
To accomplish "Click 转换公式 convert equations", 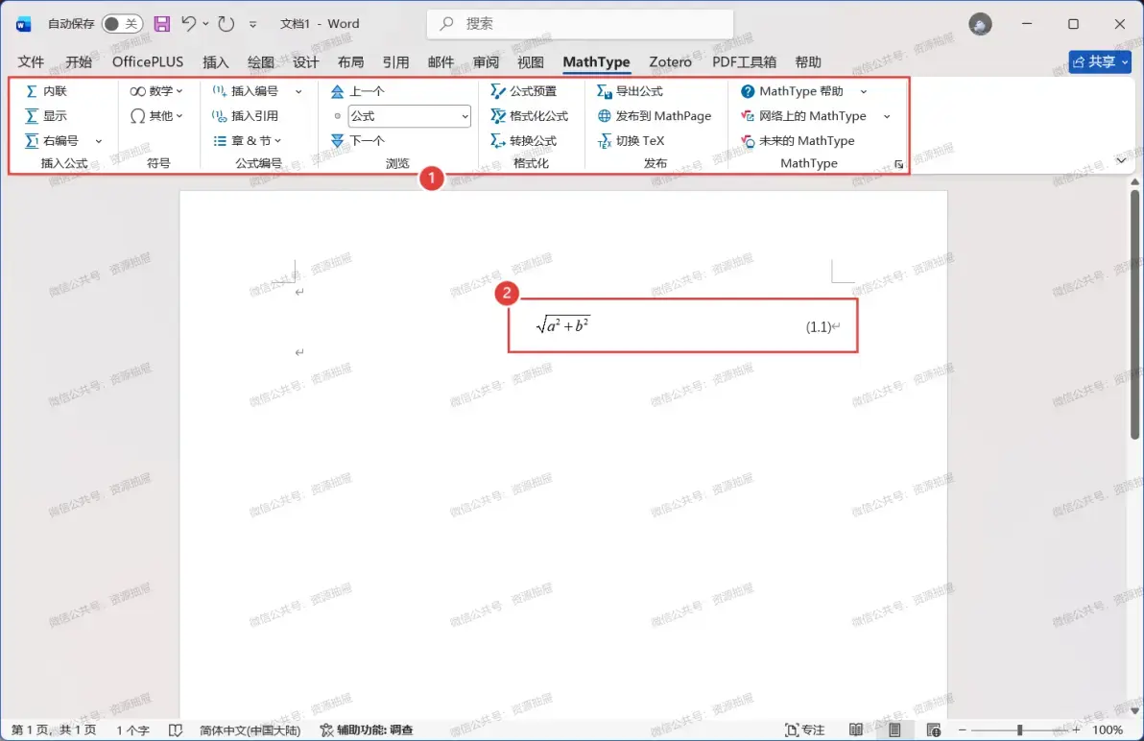I will (524, 141).
